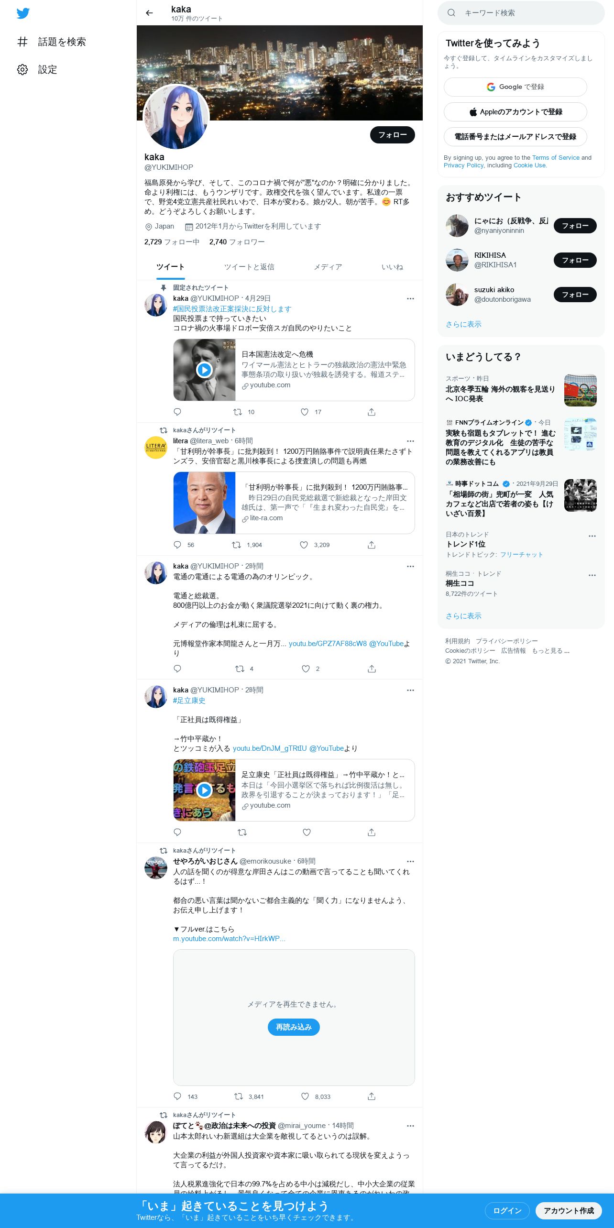Select the ツイート tab
Screen dimensions: 614x1228
(170, 267)
